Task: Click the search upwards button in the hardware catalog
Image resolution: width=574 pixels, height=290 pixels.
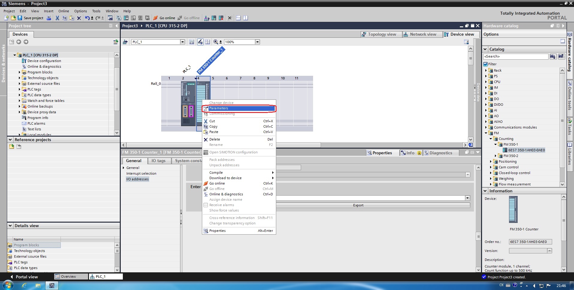Action: [x=561, y=56]
